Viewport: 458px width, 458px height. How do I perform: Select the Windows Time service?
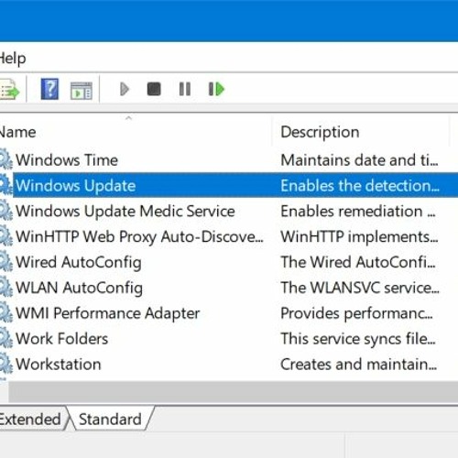pos(67,160)
